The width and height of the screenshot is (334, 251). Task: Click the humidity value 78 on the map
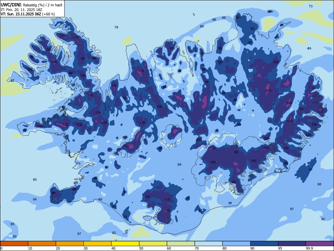(116, 27)
